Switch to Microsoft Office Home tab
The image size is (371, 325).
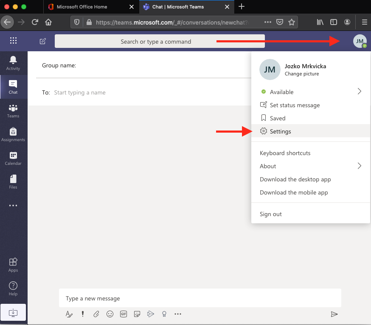click(82, 7)
